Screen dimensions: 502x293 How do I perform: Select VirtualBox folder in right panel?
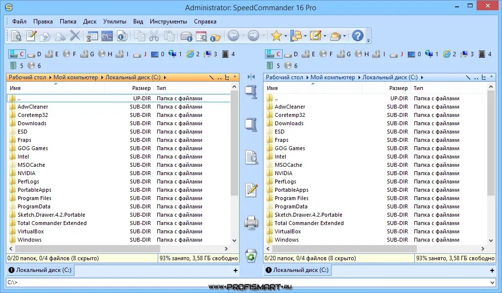(x=287, y=231)
